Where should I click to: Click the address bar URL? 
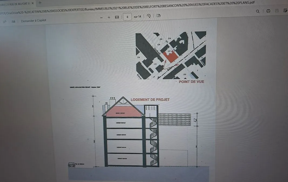[127, 8]
